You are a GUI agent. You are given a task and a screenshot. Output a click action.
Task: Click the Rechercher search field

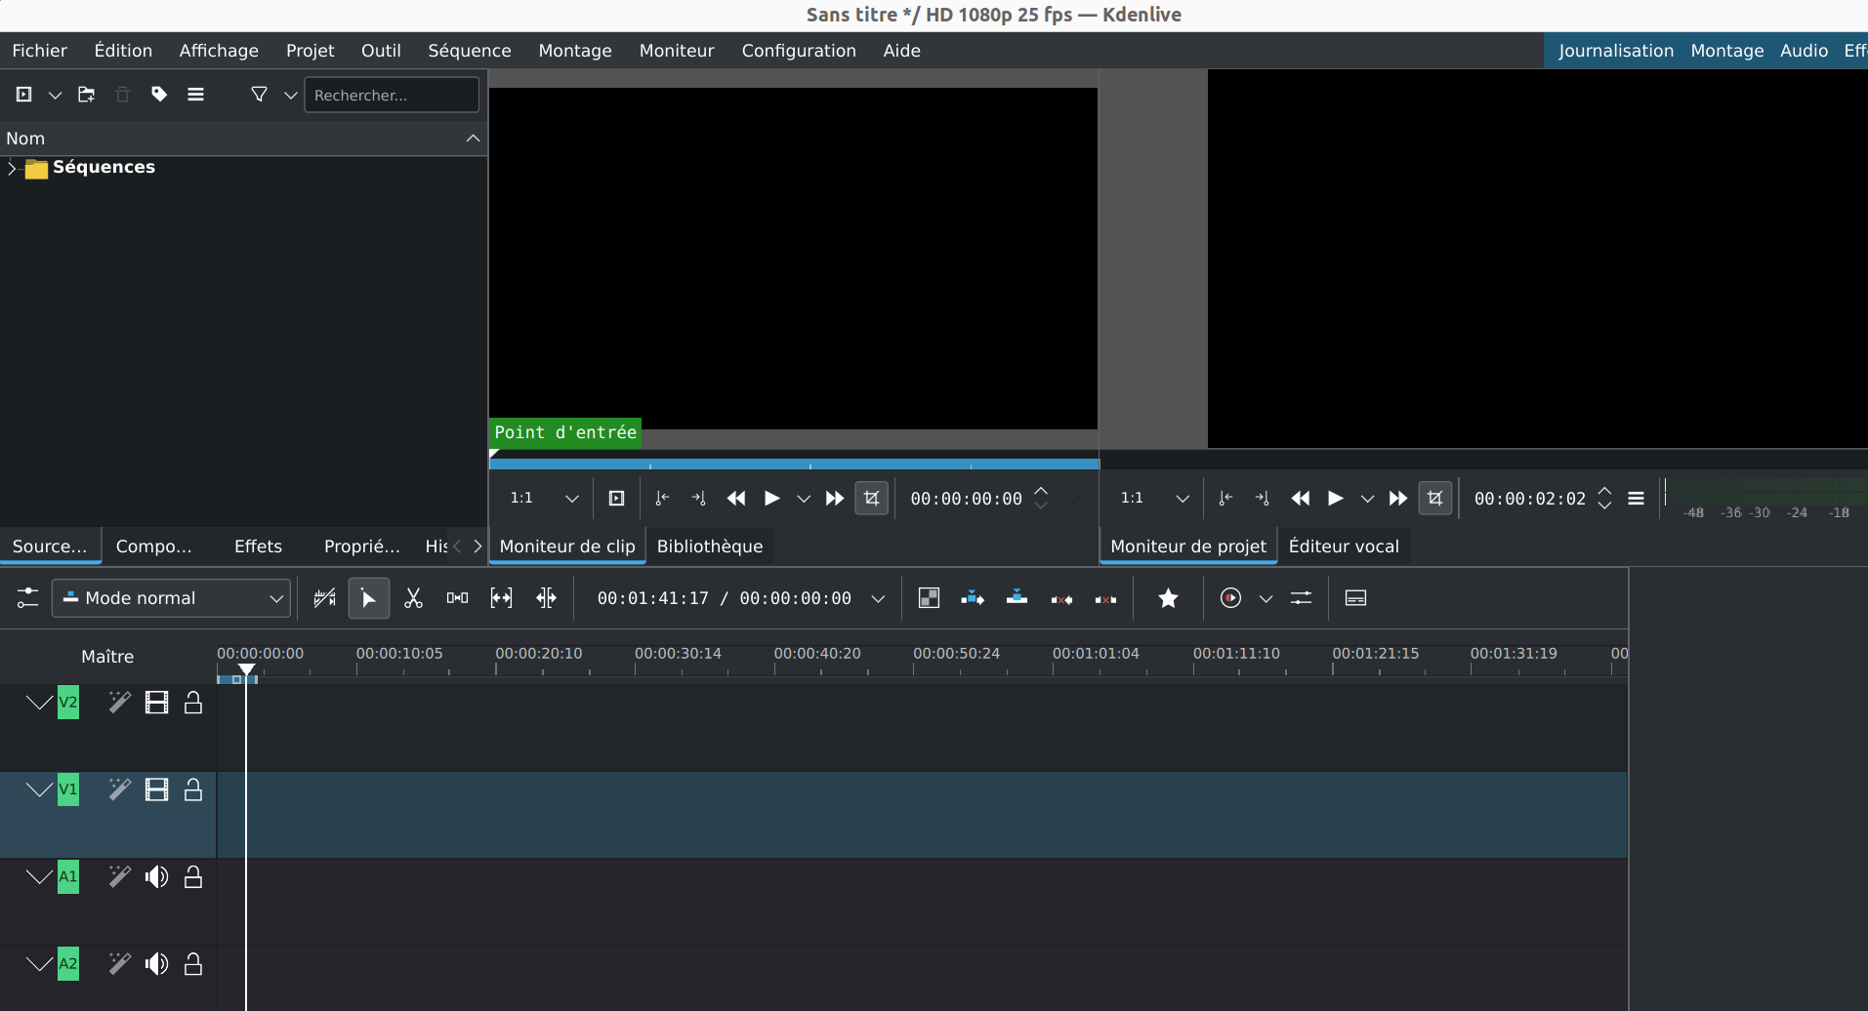[x=392, y=95]
